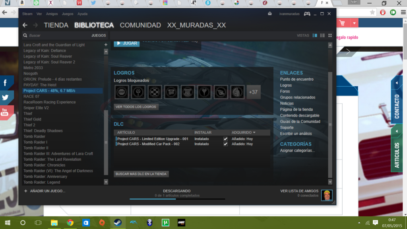Open the Steam menu
Screen dimensions: 407x229
tap(27, 14)
